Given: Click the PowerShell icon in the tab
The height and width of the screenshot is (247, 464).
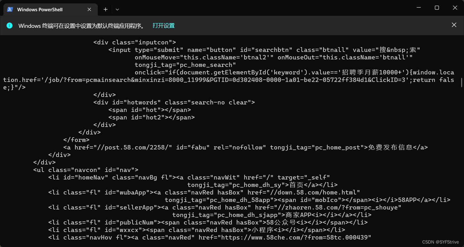Looking at the screenshot, I should [10, 9].
